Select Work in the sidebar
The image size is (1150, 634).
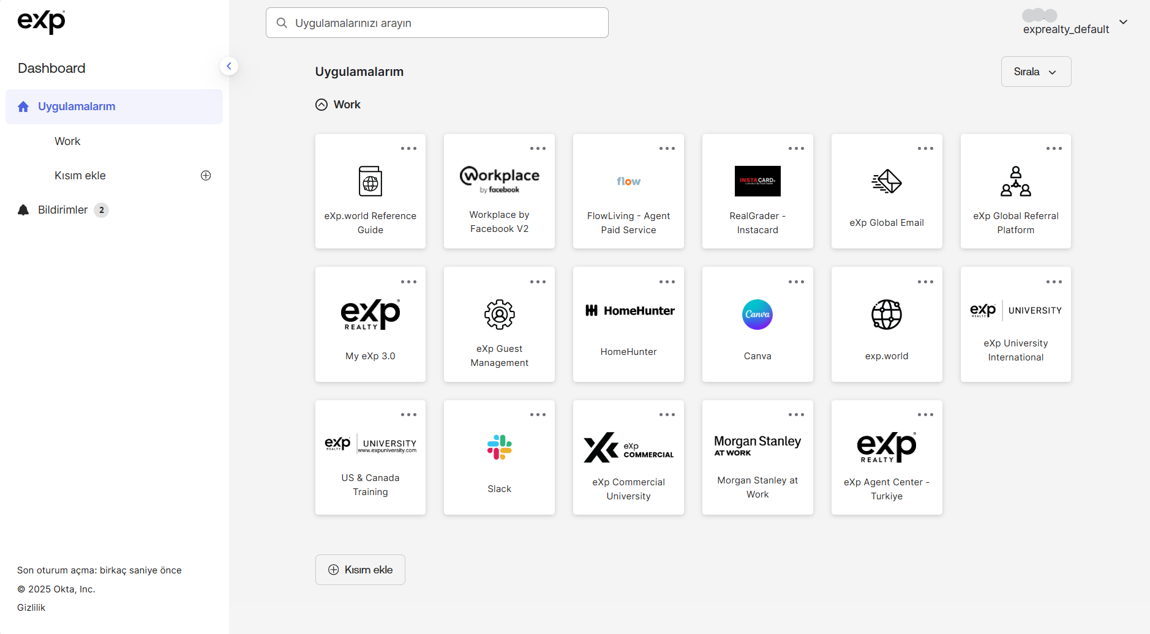point(67,141)
